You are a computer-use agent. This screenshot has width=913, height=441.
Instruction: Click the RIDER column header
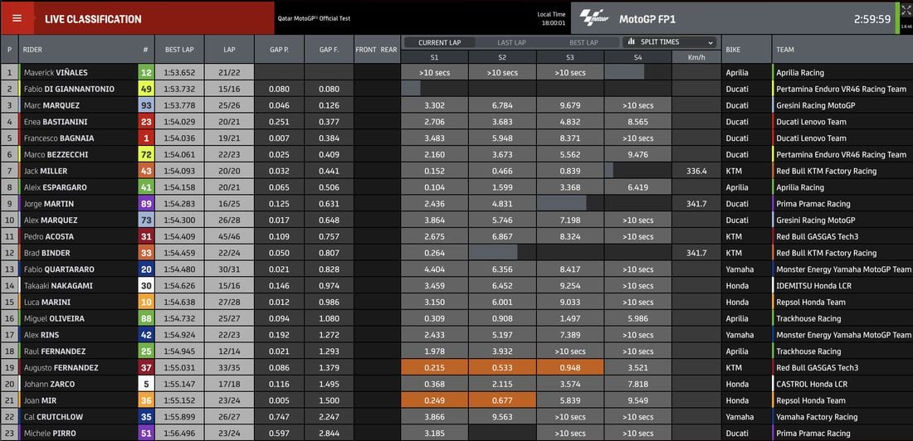[x=32, y=50]
